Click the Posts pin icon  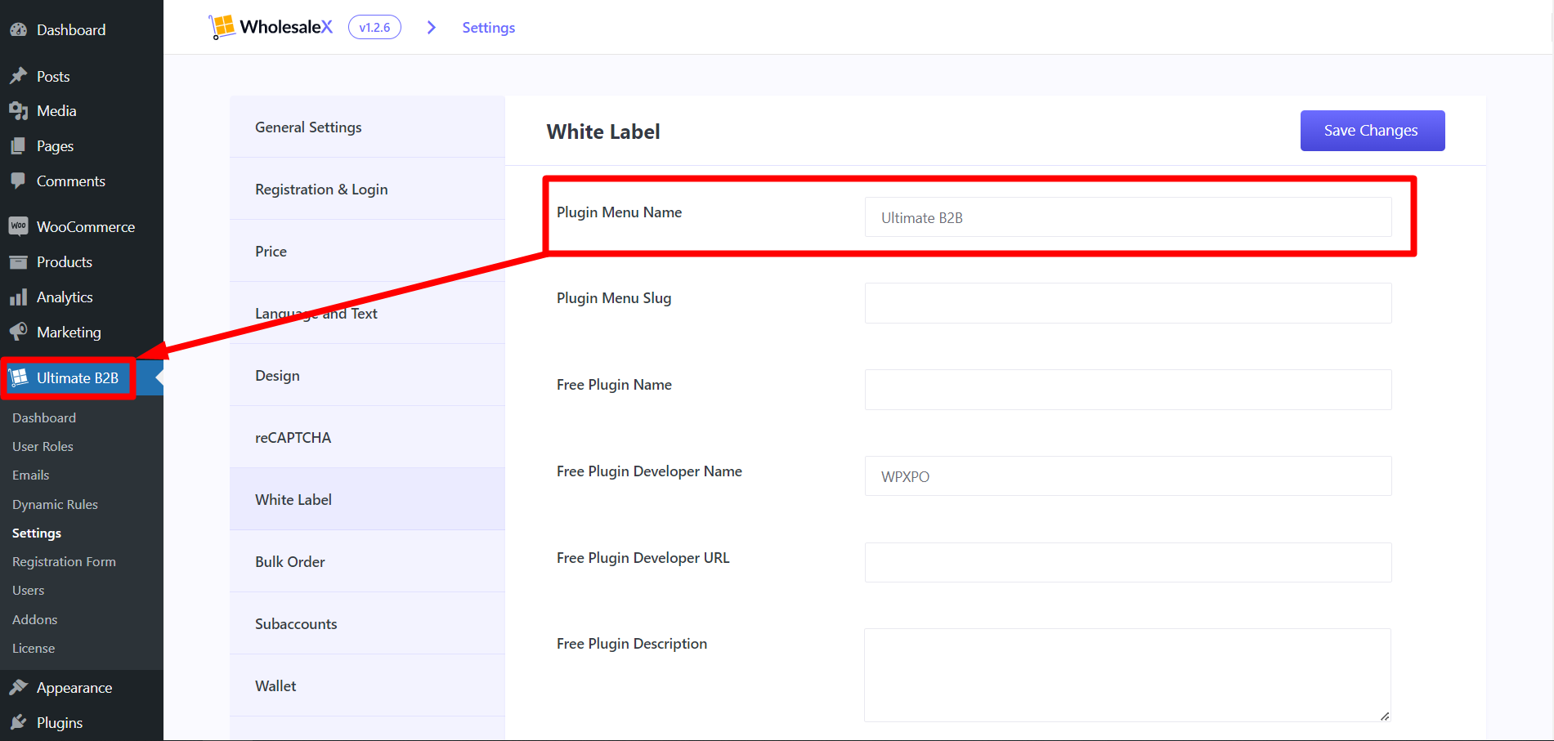[18, 76]
